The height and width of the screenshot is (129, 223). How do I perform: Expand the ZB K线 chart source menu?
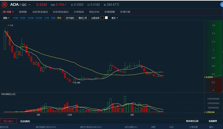8,12
